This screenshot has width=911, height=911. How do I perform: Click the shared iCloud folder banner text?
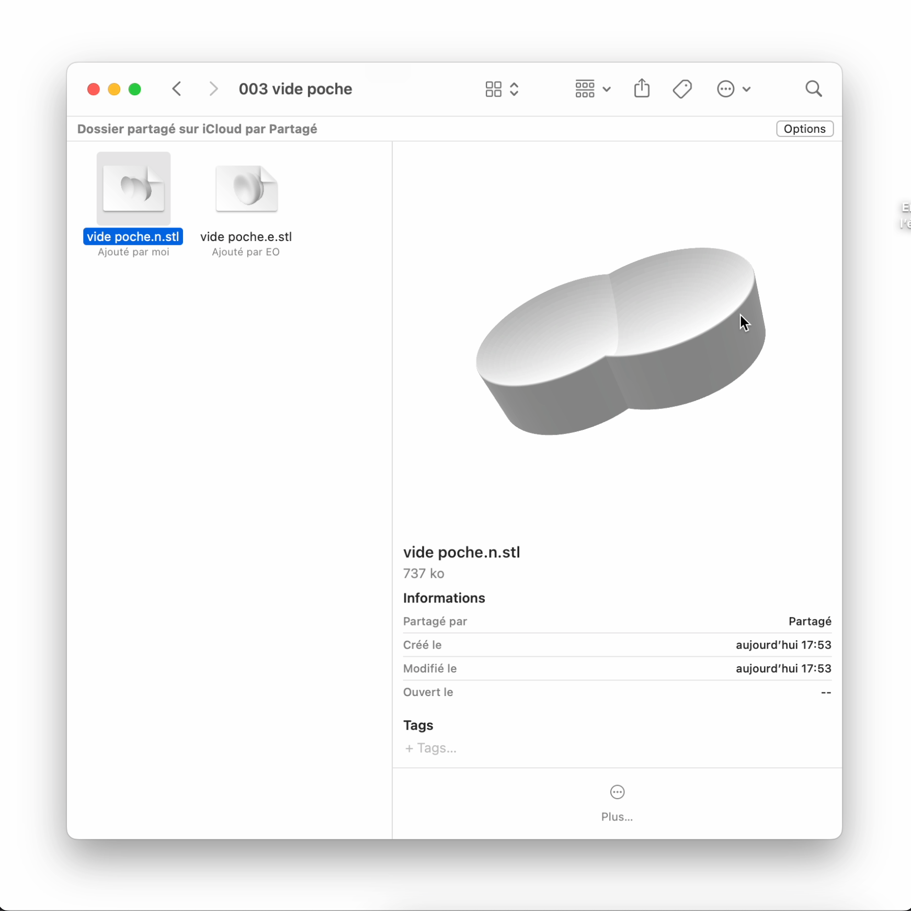tap(197, 129)
